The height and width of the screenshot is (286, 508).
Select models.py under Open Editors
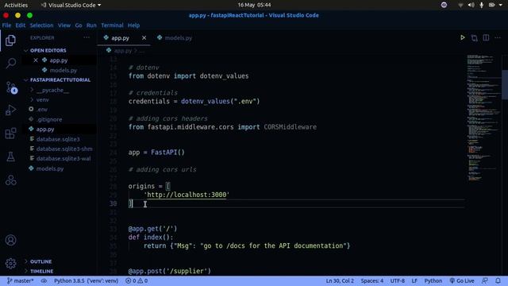[63, 70]
